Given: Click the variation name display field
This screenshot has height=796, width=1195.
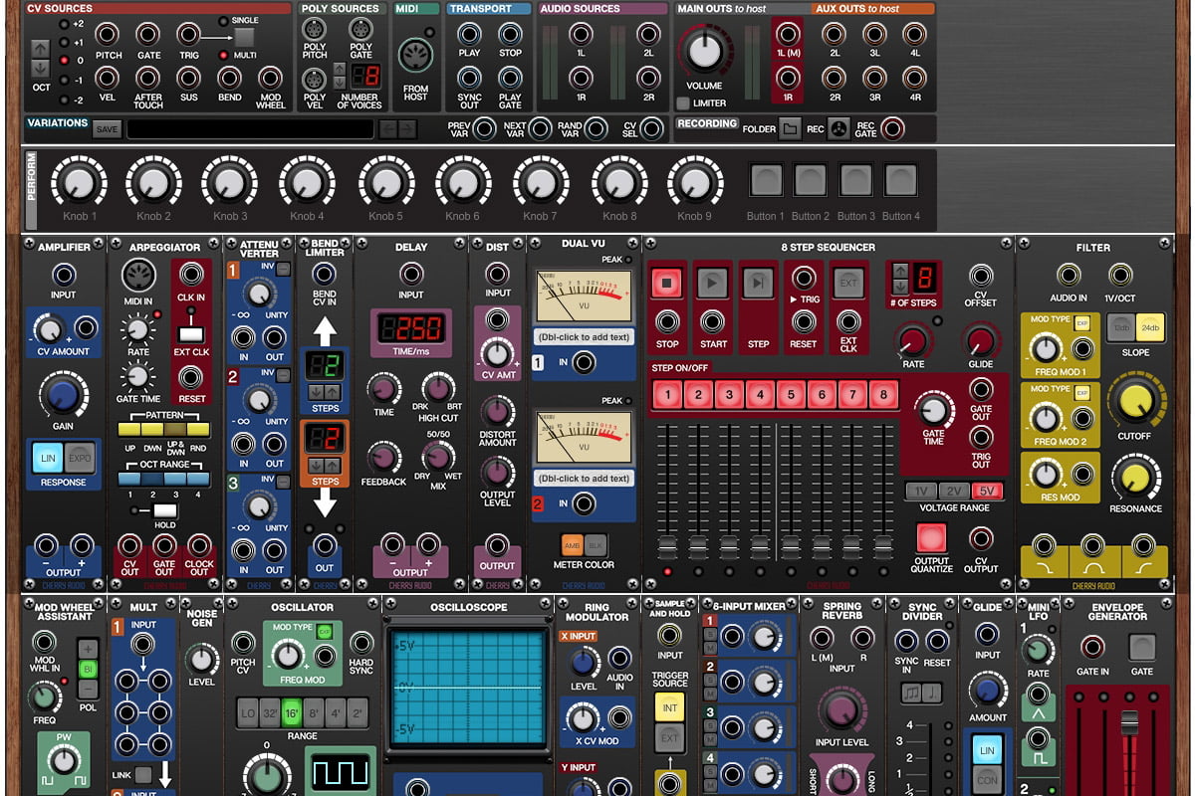Looking at the screenshot, I should pyautogui.click(x=251, y=129).
